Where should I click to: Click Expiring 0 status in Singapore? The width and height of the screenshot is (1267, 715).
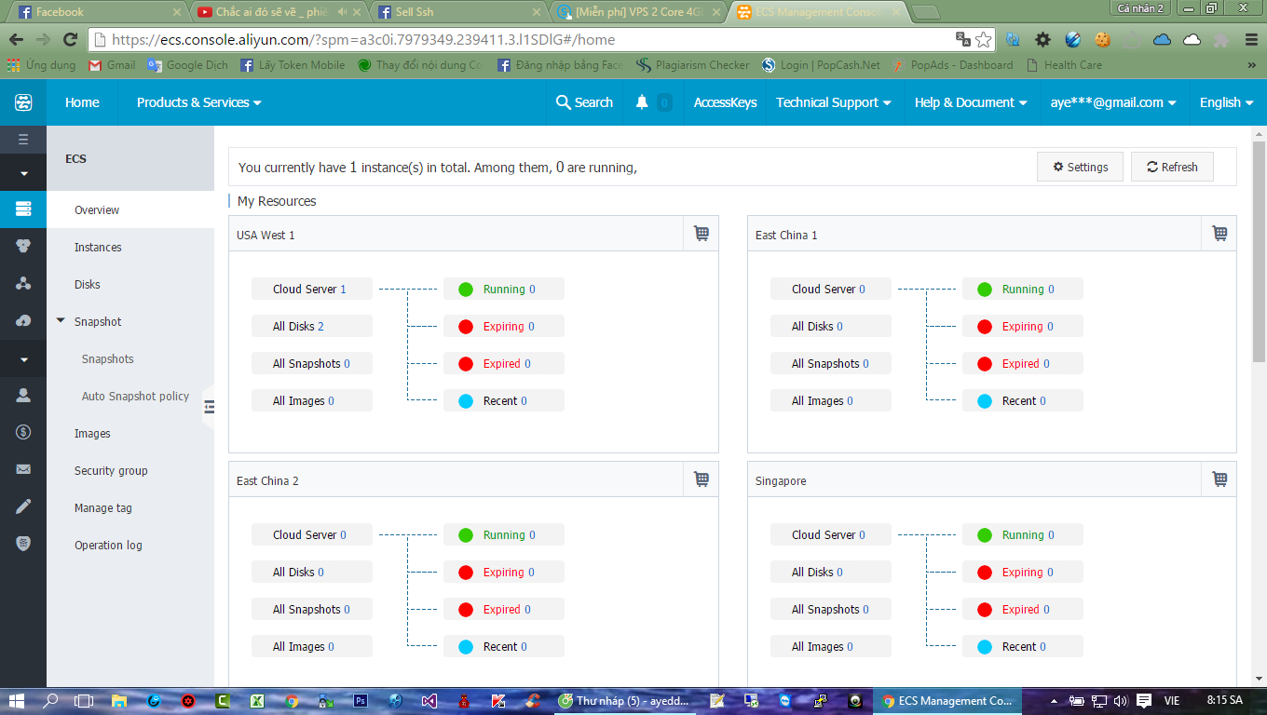tap(1022, 572)
